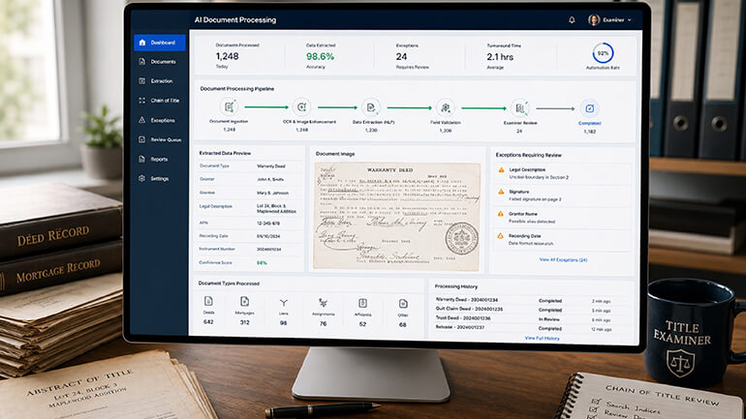Click the Data Extraction pipeline icon
746x419 pixels.
[x=371, y=107]
